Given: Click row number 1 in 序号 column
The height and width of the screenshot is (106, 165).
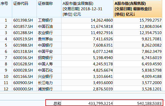Looking at the screenshot, I should pyautogui.click(x=6, y=20).
